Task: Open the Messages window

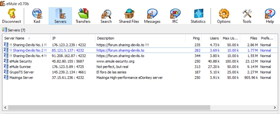Action: [152, 16]
